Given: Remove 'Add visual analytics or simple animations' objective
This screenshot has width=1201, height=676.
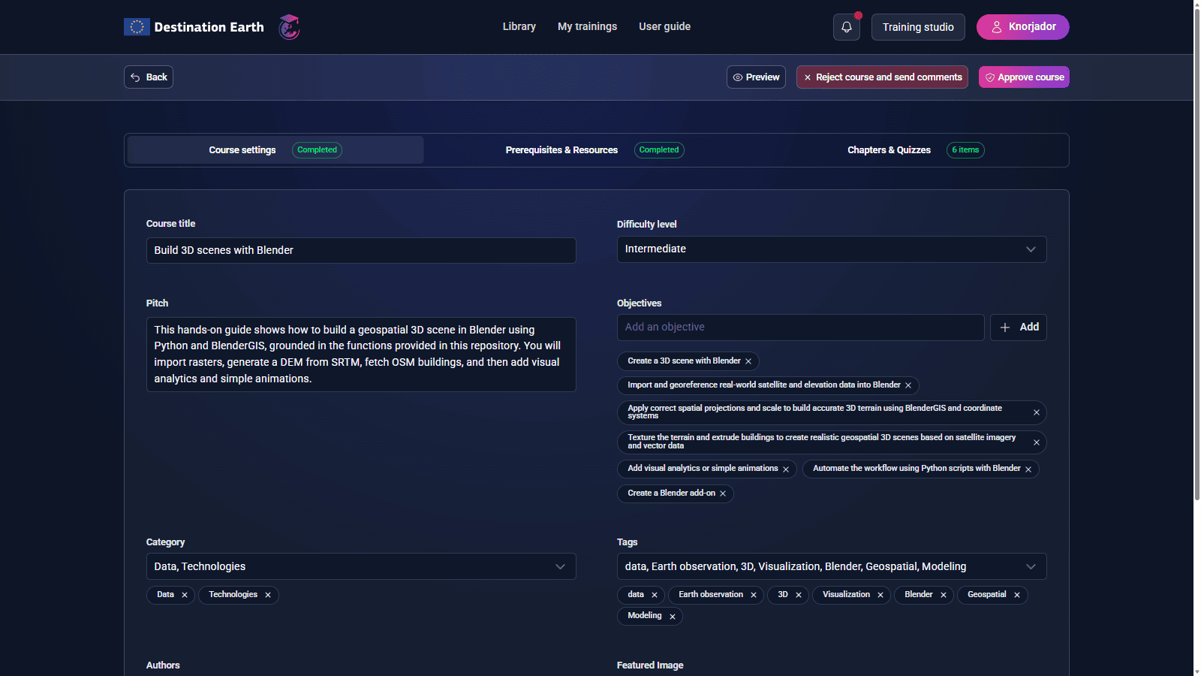Looking at the screenshot, I should pyautogui.click(x=786, y=469).
